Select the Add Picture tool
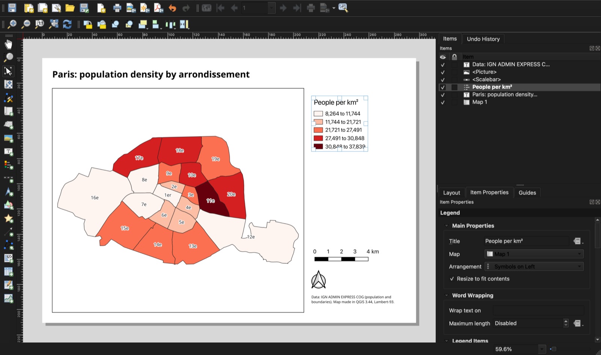Image resolution: width=601 pixels, height=355 pixels. [x=8, y=138]
